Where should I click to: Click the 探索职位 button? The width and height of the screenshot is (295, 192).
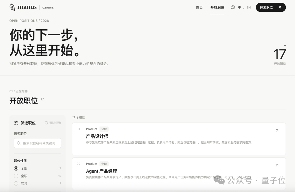(x=271, y=7)
